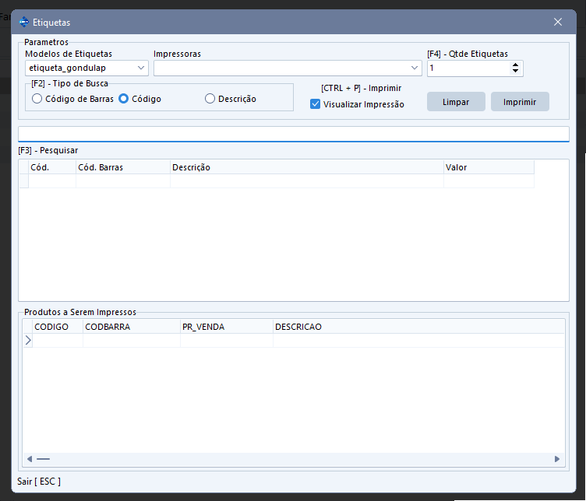
Task: Click the Valor column header
Action: (x=488, y=167)
